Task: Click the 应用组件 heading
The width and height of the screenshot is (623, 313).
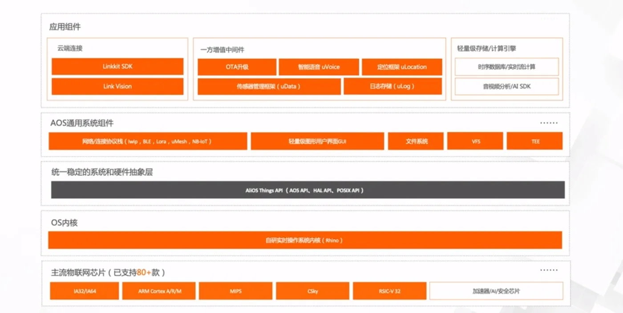Action: (65, 27)
